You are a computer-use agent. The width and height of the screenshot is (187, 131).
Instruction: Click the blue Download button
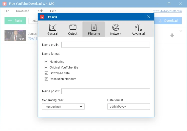point(168,20)
